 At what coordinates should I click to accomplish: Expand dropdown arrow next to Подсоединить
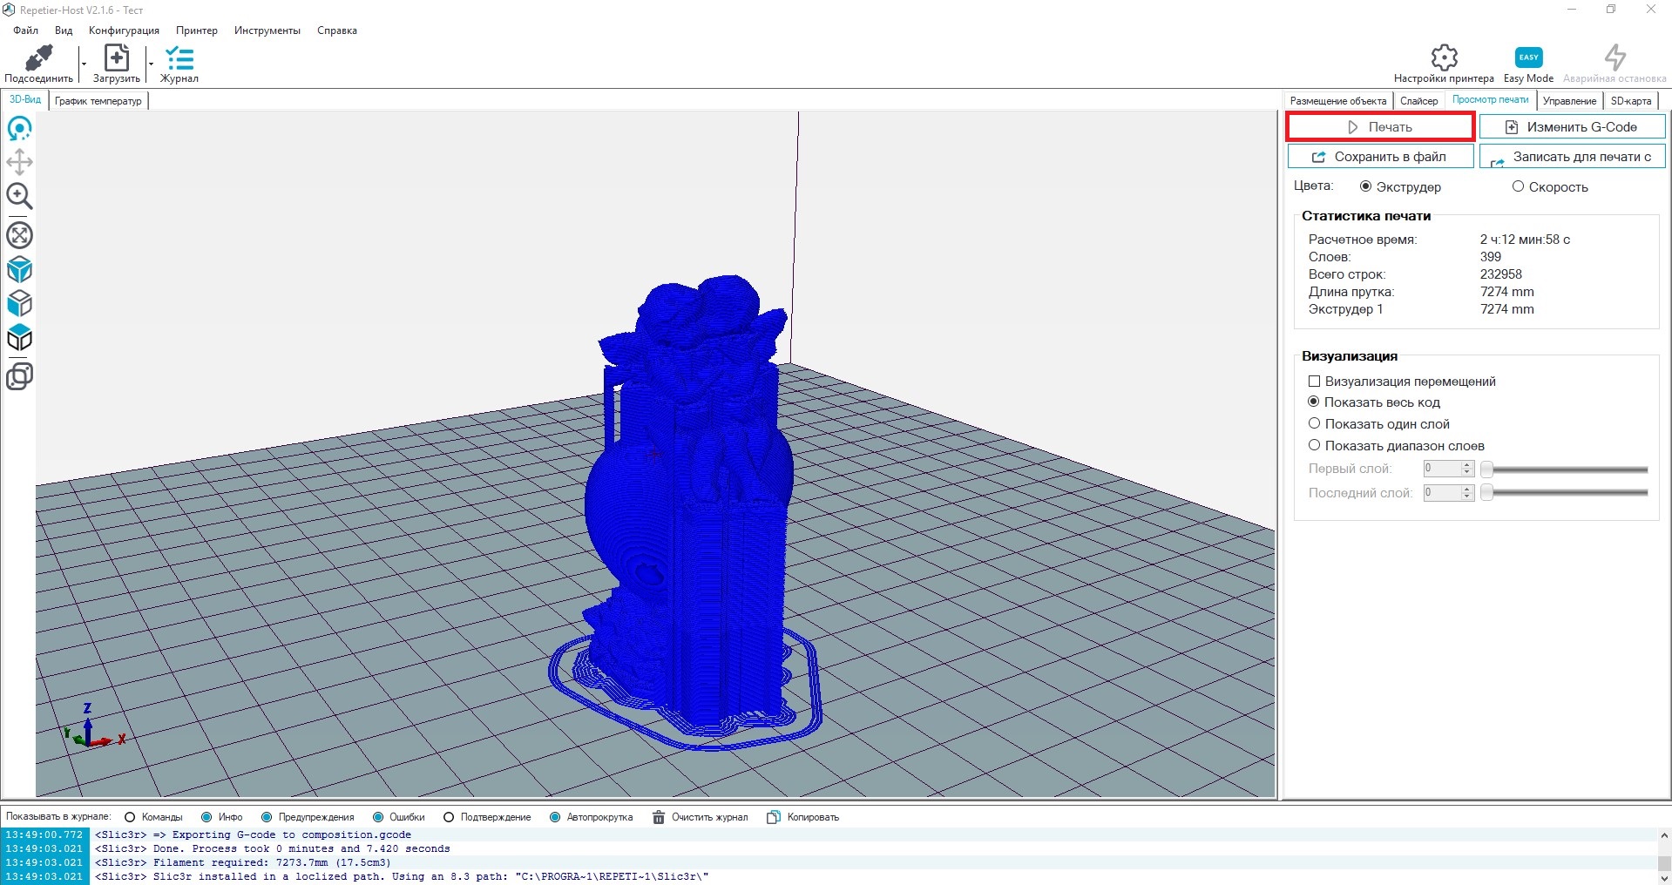(x=84, y=64)
